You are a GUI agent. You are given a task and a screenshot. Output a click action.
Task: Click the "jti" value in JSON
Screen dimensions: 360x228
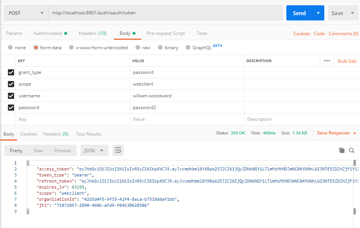[x=102, y=205]
